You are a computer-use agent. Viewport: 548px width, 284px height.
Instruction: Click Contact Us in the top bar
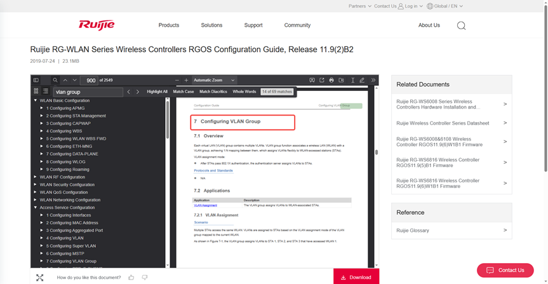385,6
